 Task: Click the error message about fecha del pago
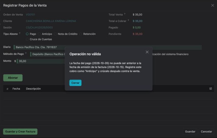tap(105, 67)
